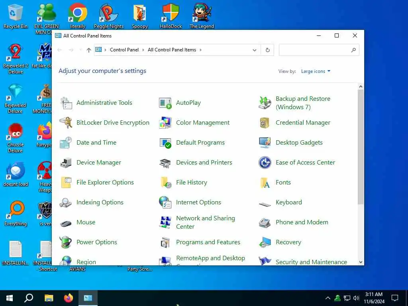
Task: Select the Recycle Bin desktop icon
Action: 16,16
